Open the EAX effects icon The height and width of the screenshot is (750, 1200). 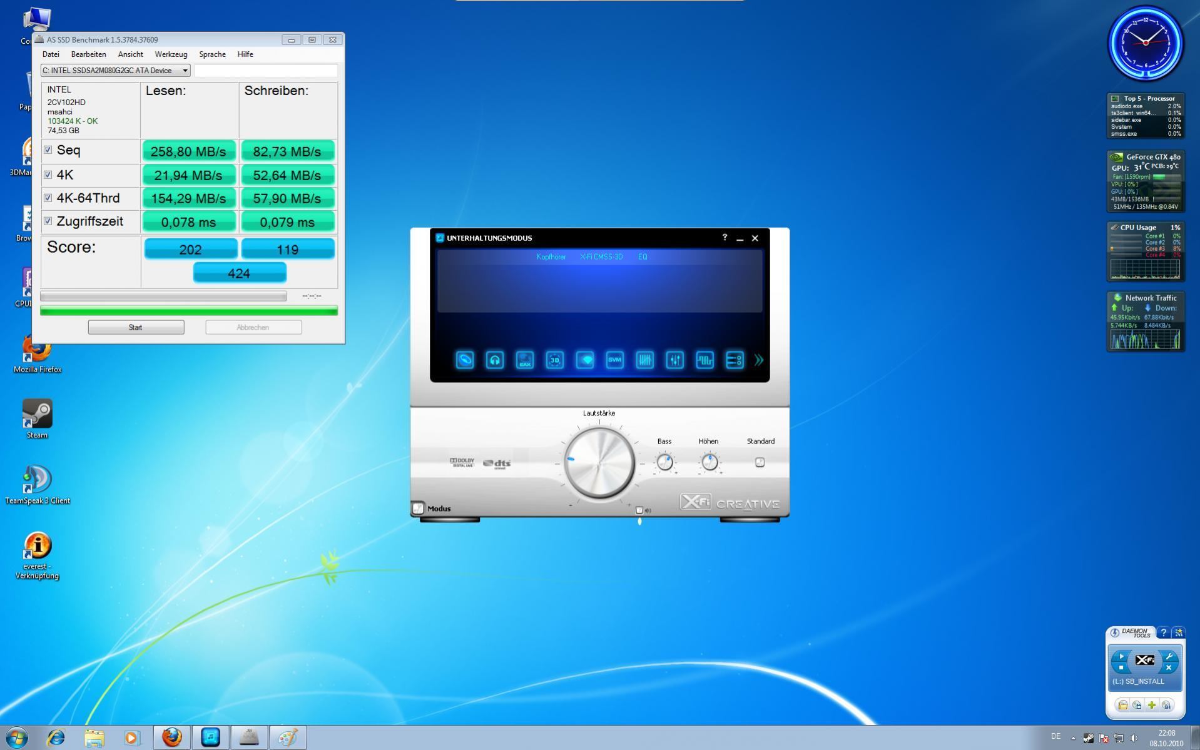click(525, 360)
